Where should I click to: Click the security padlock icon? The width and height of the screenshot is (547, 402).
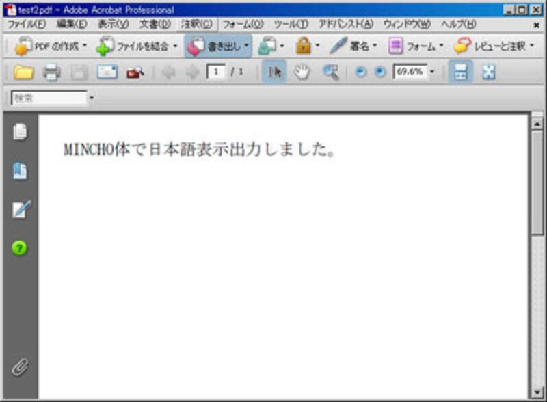304,46
